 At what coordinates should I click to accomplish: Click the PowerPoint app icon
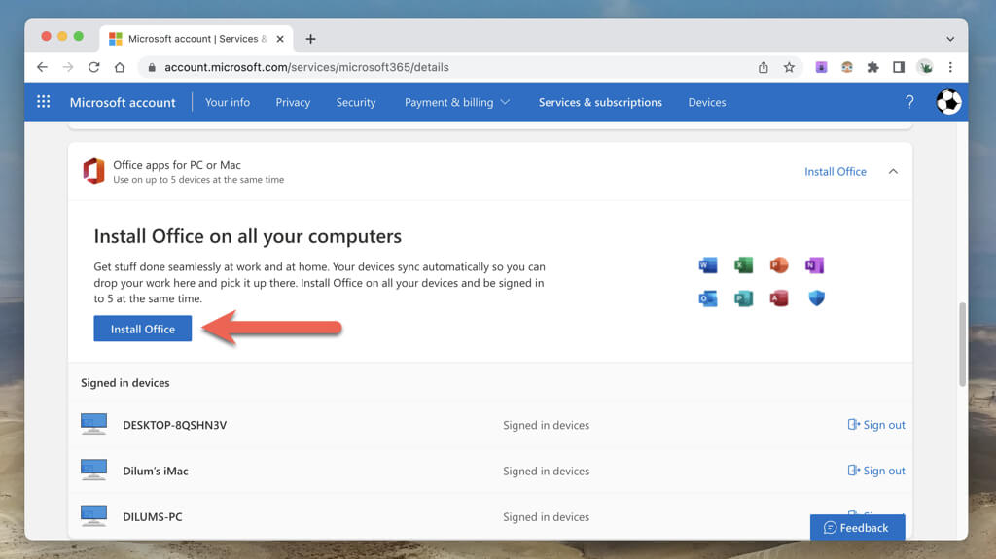[779, 264]
